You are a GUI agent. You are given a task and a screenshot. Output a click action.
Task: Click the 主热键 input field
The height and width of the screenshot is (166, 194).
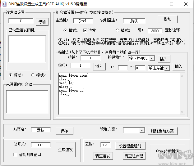coord(83,21)
